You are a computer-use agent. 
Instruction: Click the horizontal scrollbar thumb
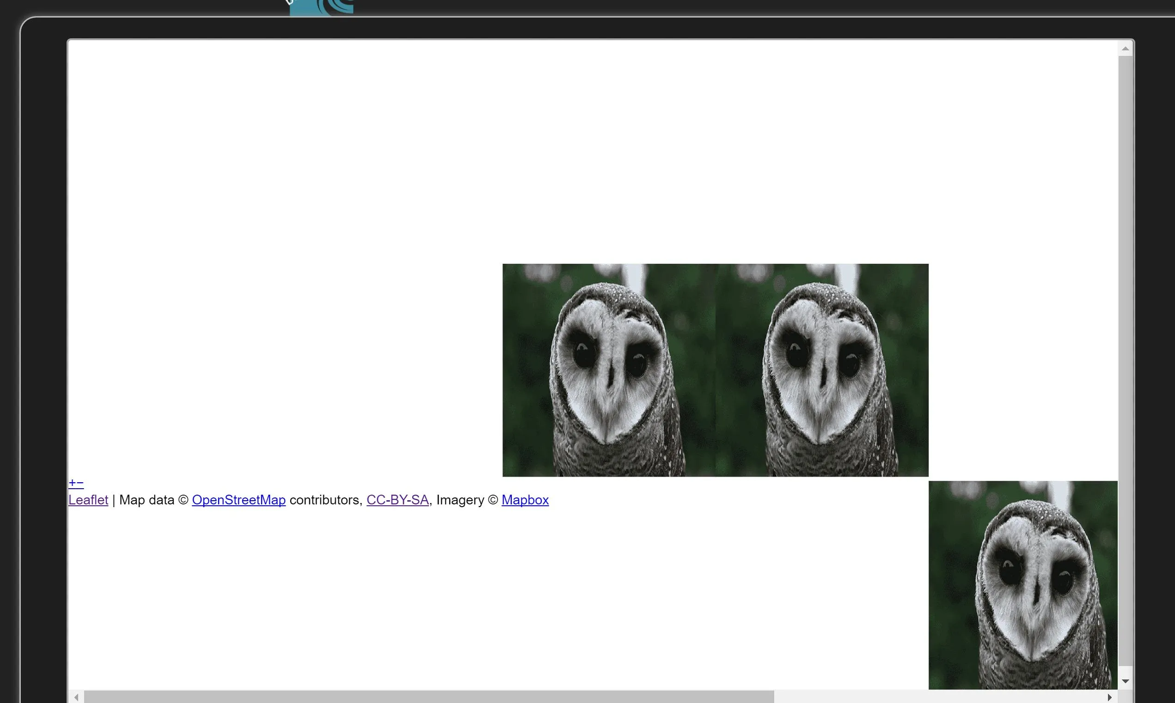point(429,697)
